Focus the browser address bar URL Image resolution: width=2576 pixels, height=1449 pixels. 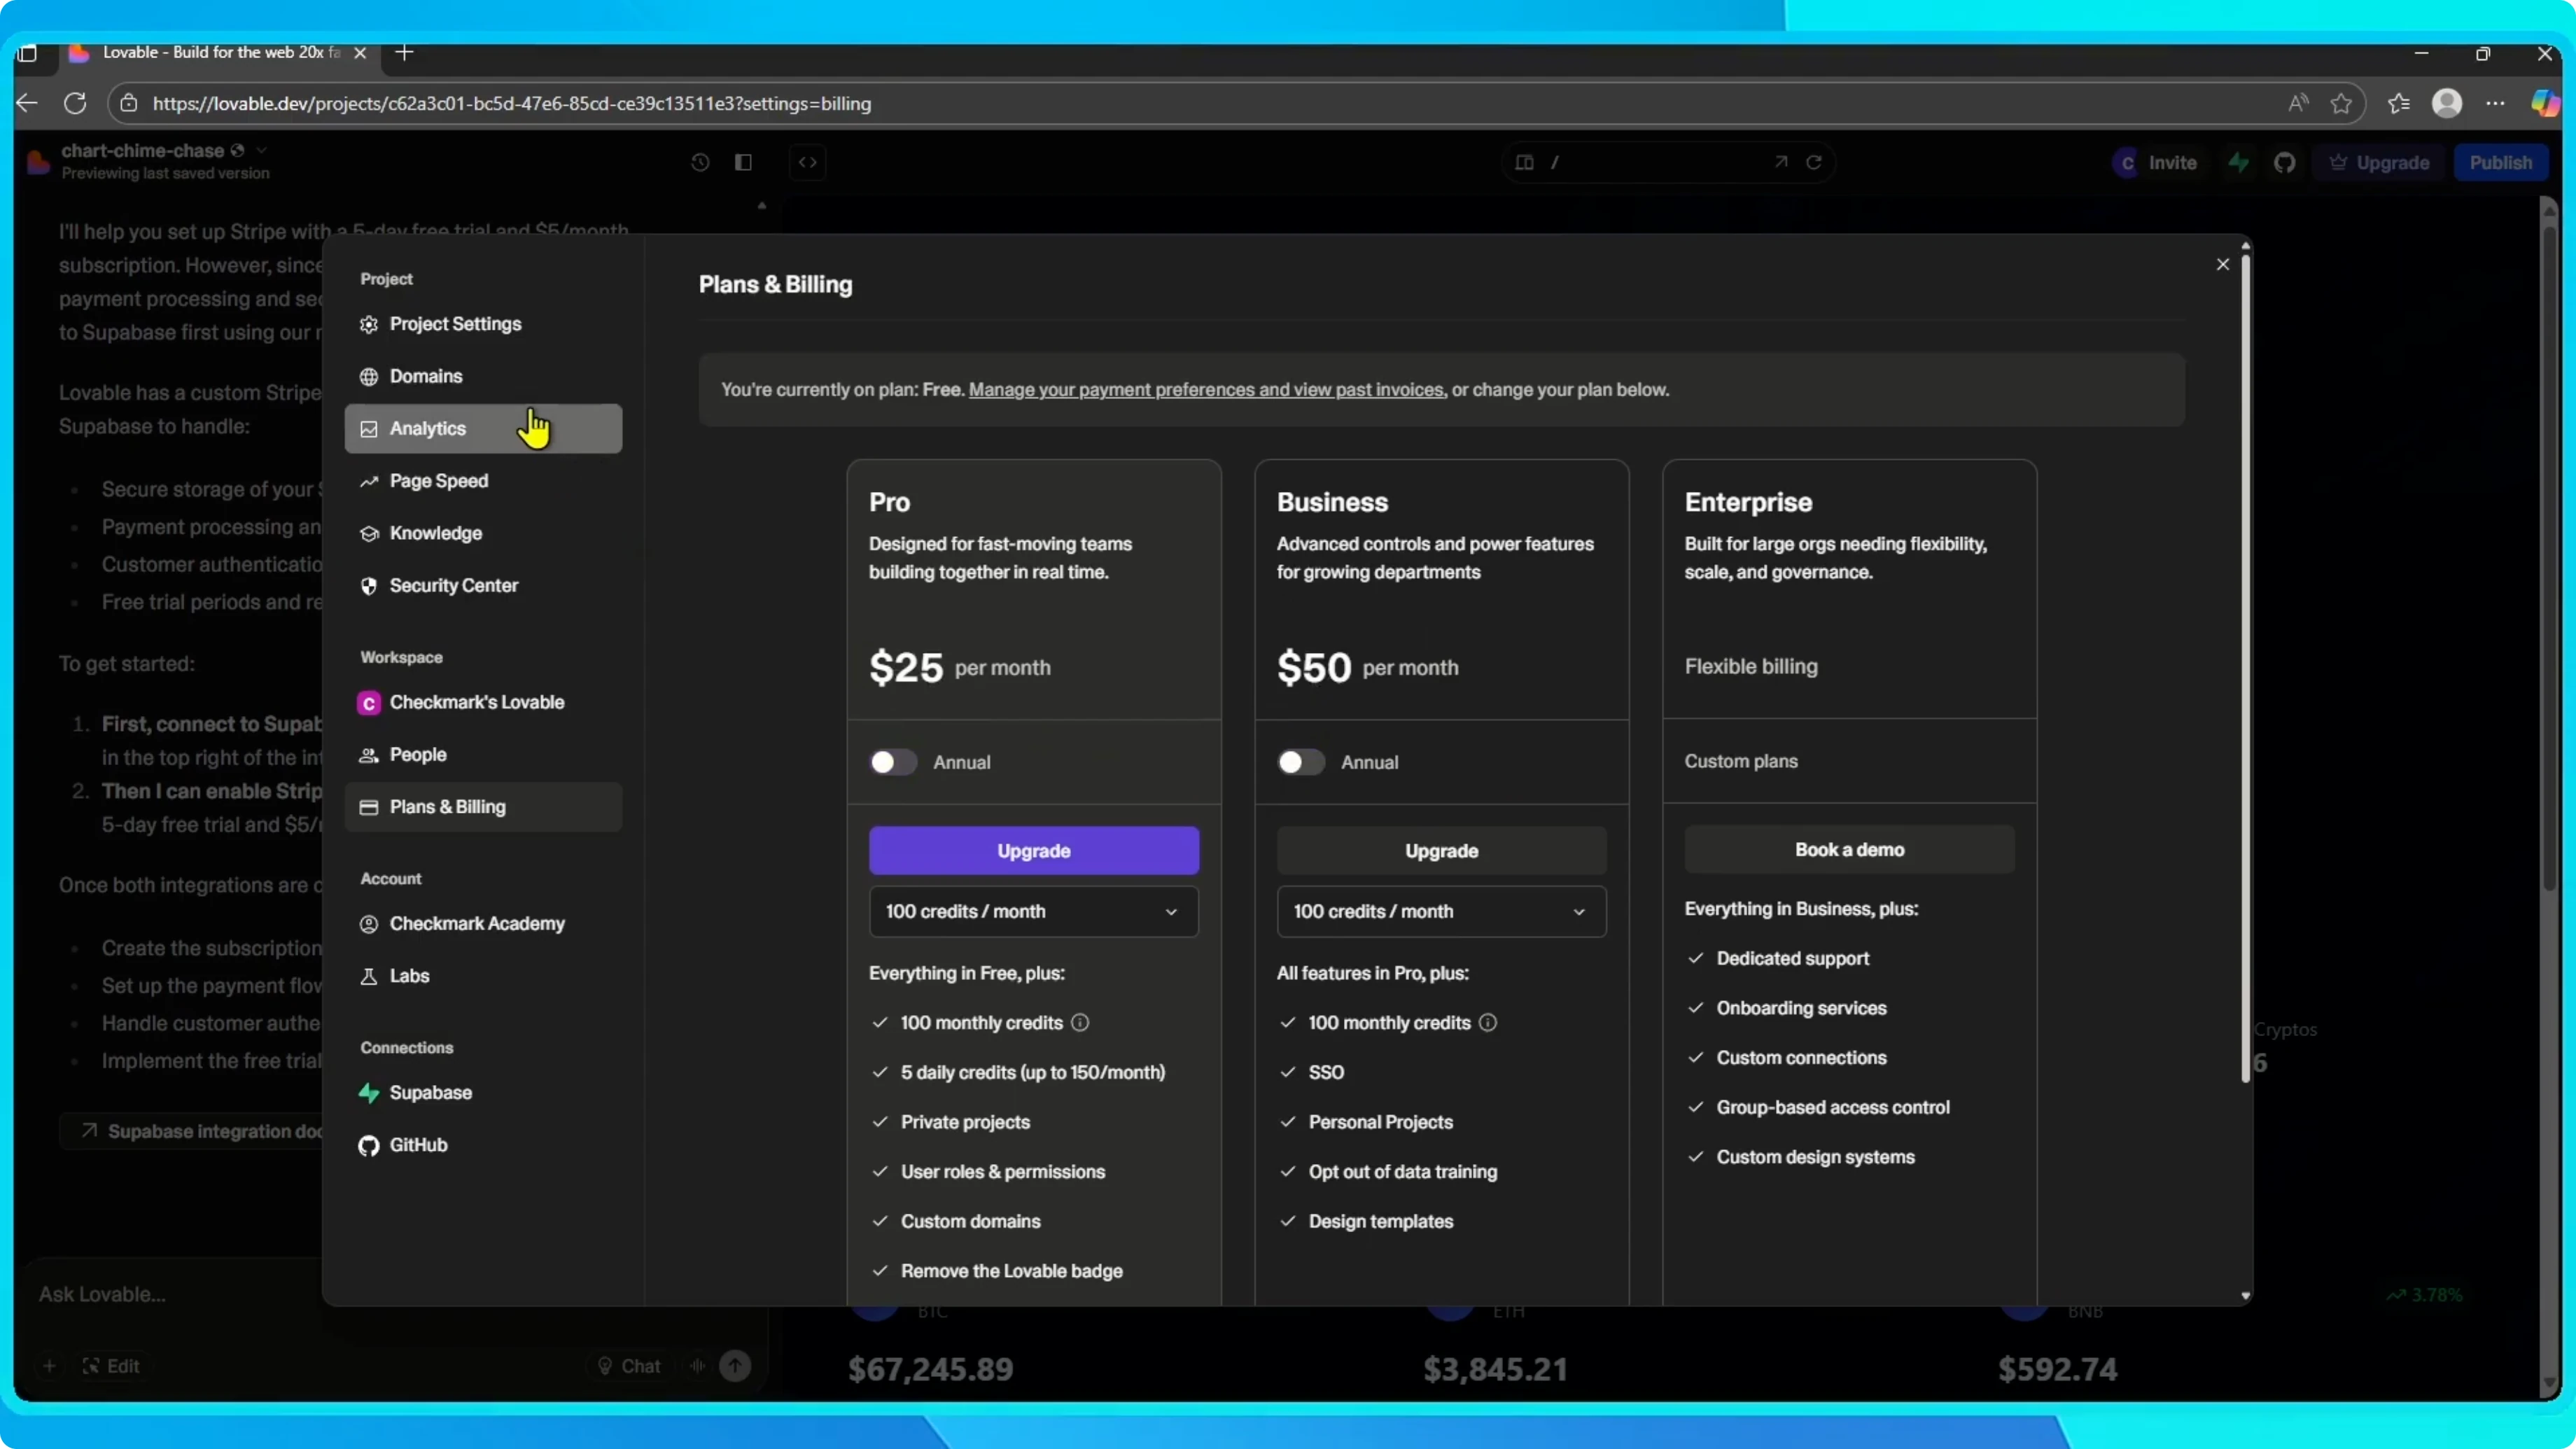(511, 103)
